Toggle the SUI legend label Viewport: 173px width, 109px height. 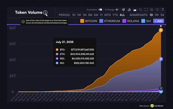point(148,21)
